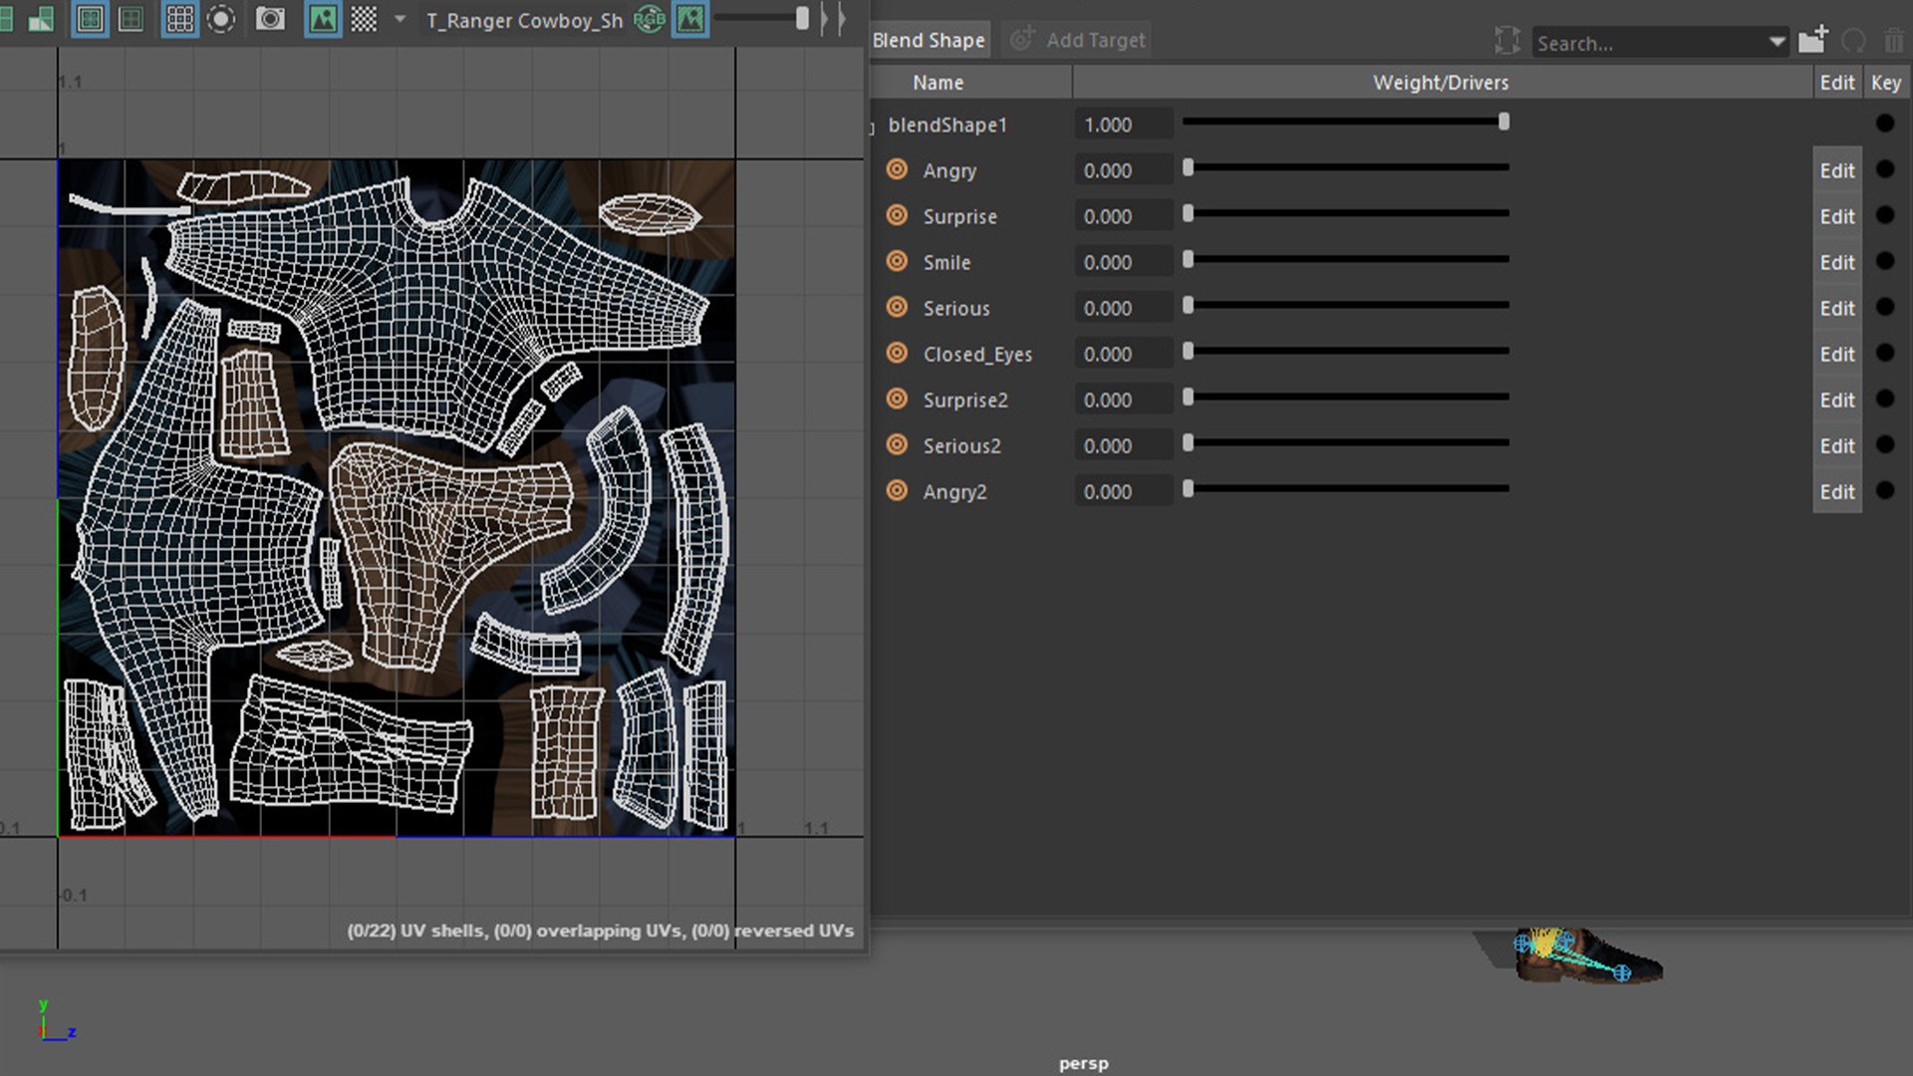
Task: Select the blendShape1 row name
Action: click(948, 125)
